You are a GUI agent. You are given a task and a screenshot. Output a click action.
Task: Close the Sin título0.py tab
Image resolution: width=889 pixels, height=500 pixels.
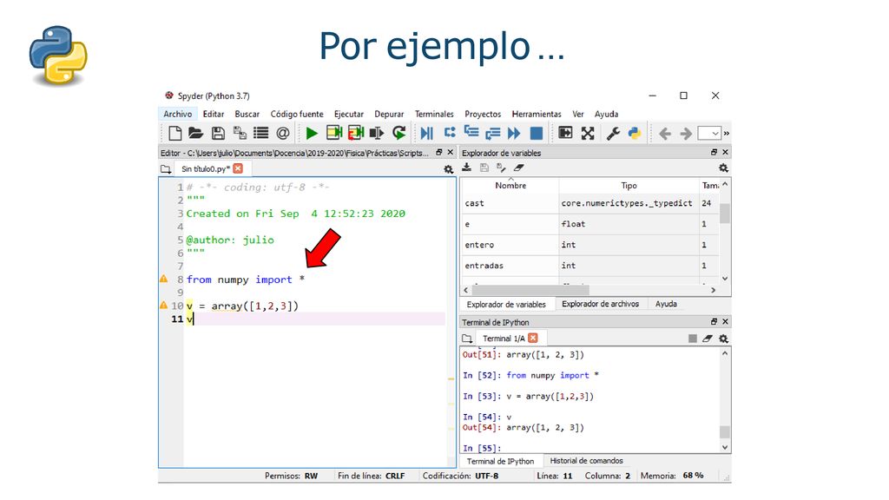click(x=238, y=168)
